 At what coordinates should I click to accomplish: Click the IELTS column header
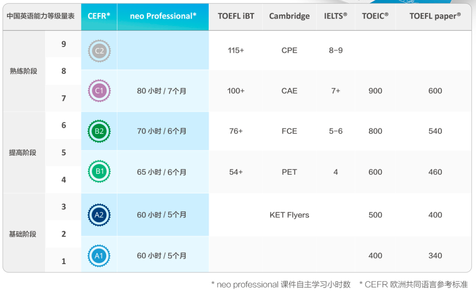pos(336,16)
